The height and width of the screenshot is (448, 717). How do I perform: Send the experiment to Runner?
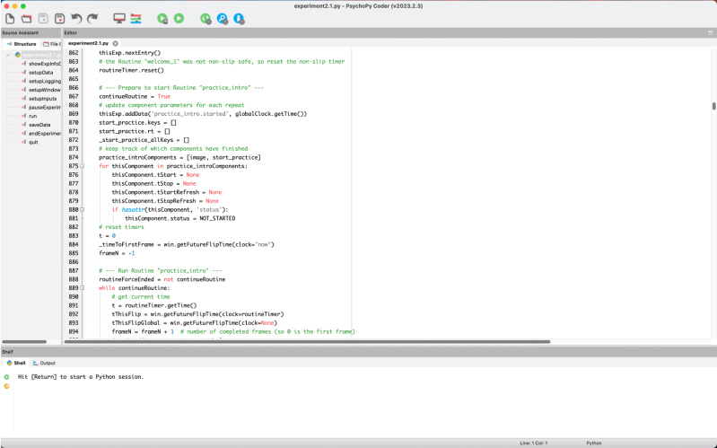click(x=162, y=19)
